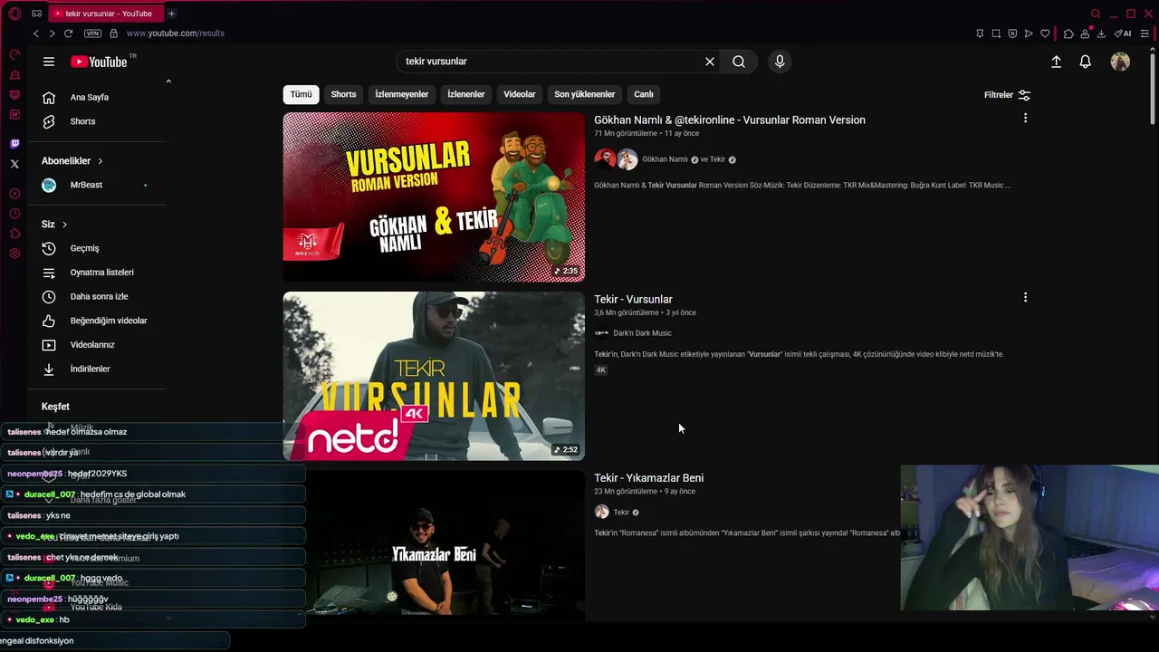Select the İzlenenler filter chip
The width and height of the screenshot is (1159, 652).
(x=466, y=94)
